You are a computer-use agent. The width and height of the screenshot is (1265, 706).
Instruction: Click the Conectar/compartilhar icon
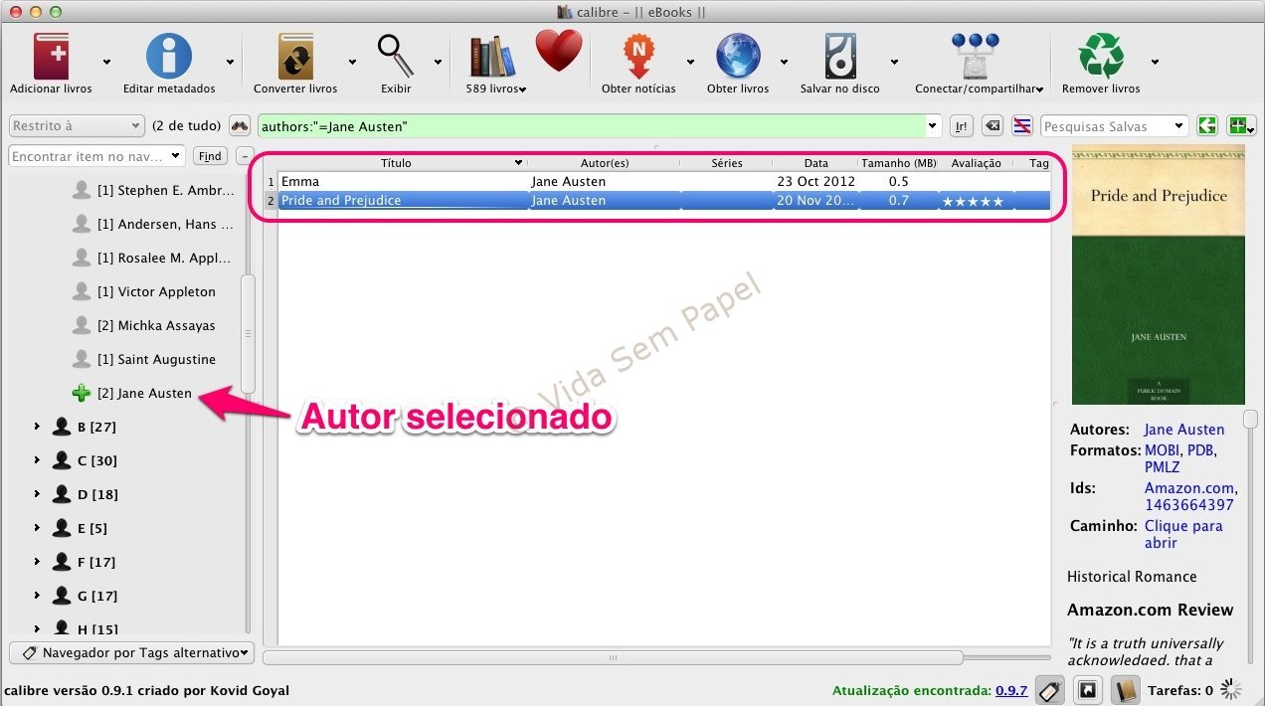[x=975, y=56]
